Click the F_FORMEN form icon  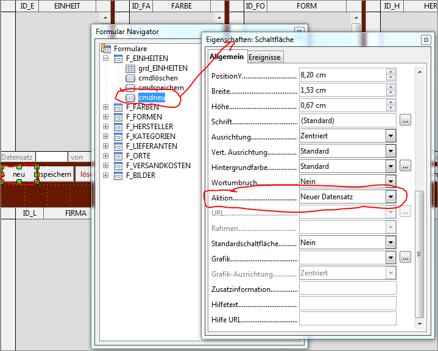pos(118,117)
